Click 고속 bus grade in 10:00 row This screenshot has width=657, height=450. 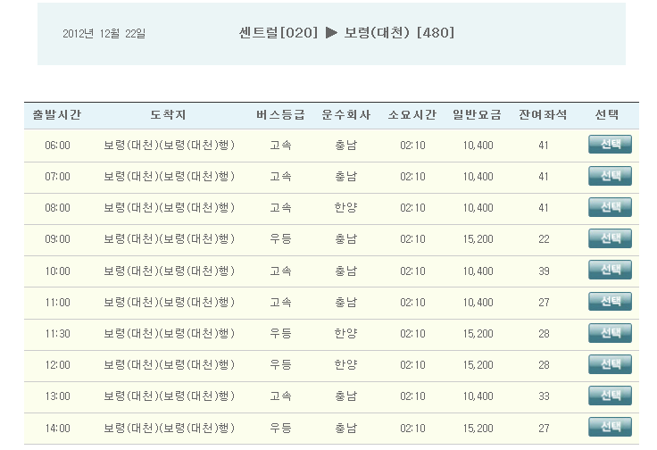tap(280, 271)
